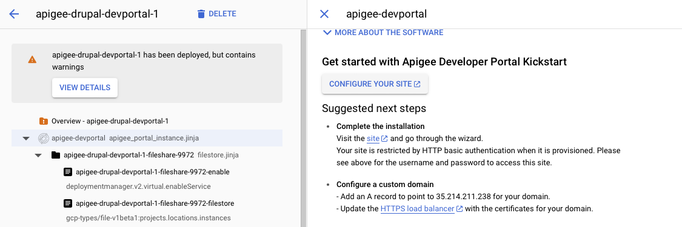Click external-link icon beside HTTPS load balancer
682x227 pixels.
pos(460,209)
